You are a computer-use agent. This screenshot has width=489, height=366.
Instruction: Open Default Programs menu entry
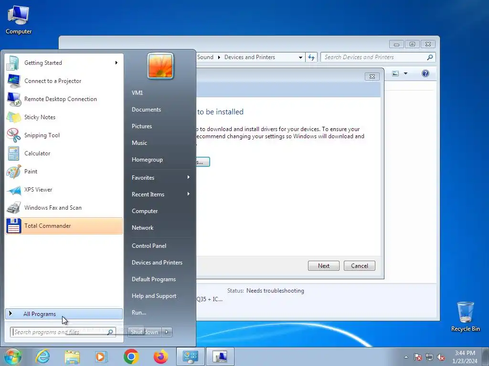(154, 279)
